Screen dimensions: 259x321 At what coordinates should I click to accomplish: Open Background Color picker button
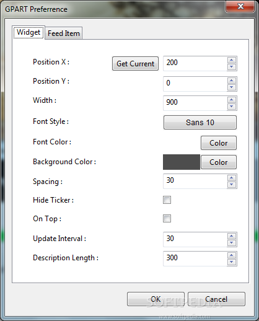coord(219,162)
